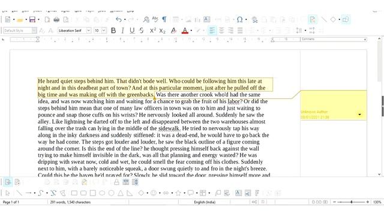Increase paragraph spacing

point(312,31)
